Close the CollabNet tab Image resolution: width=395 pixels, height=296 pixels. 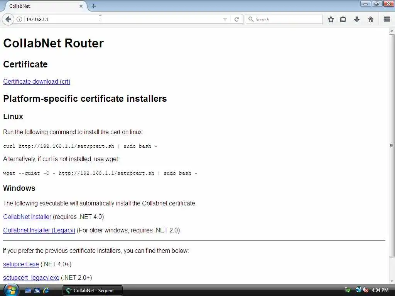pyautogui.click(x=81, y=6)
